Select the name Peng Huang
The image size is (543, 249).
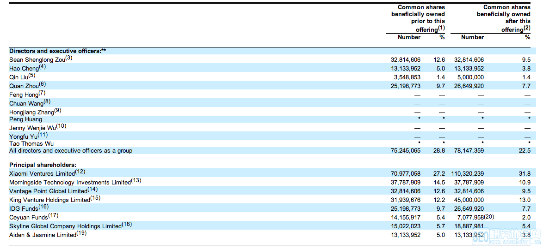coord(25,119)
